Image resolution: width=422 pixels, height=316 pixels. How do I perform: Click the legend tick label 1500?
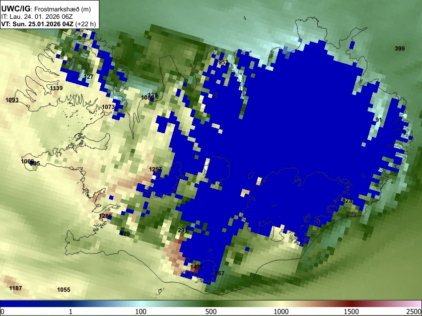click(x=352, y=312)
